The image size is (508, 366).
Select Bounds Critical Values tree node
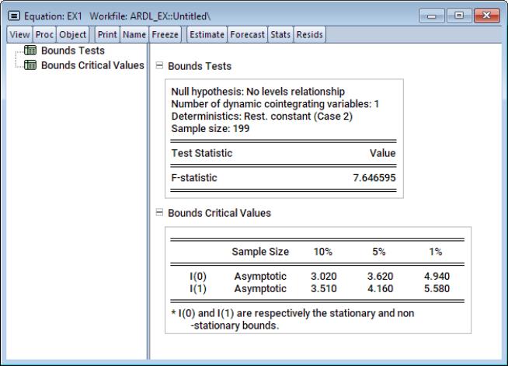pos(92,64)
